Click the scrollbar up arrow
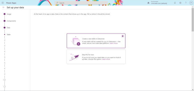 click(193, 7)
